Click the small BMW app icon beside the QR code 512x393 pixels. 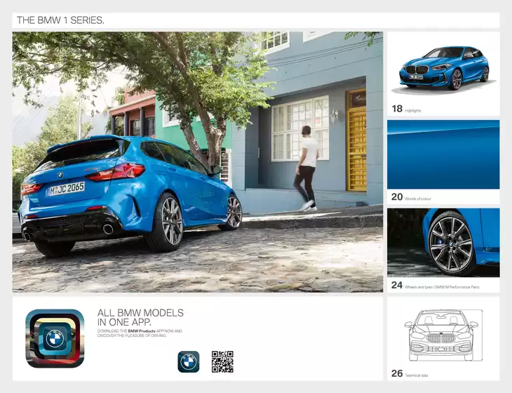click(188, 361)
